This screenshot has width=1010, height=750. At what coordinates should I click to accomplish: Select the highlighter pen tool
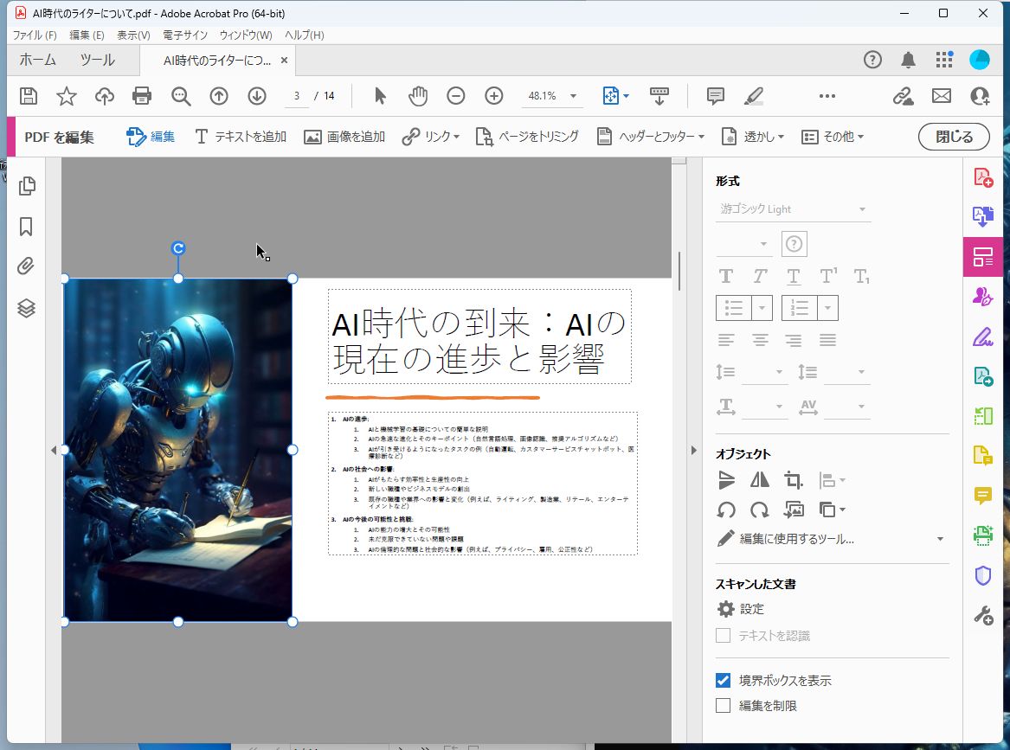[x=754, y=97]
